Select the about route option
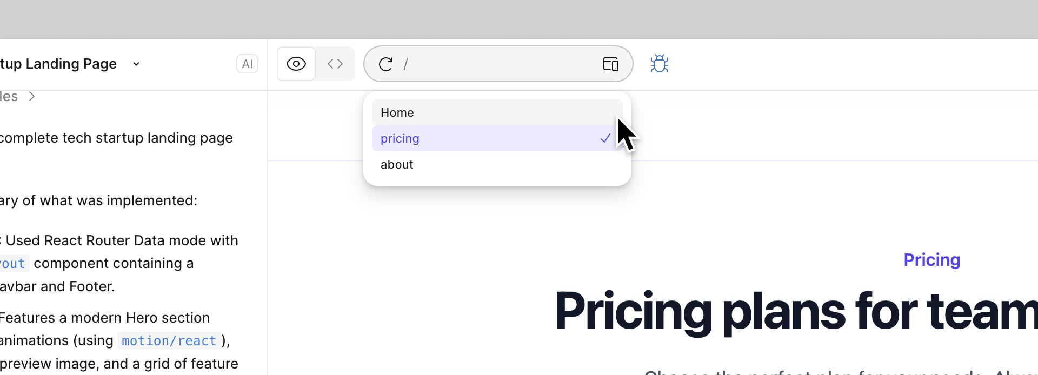1038x375 pixels. 397,165
